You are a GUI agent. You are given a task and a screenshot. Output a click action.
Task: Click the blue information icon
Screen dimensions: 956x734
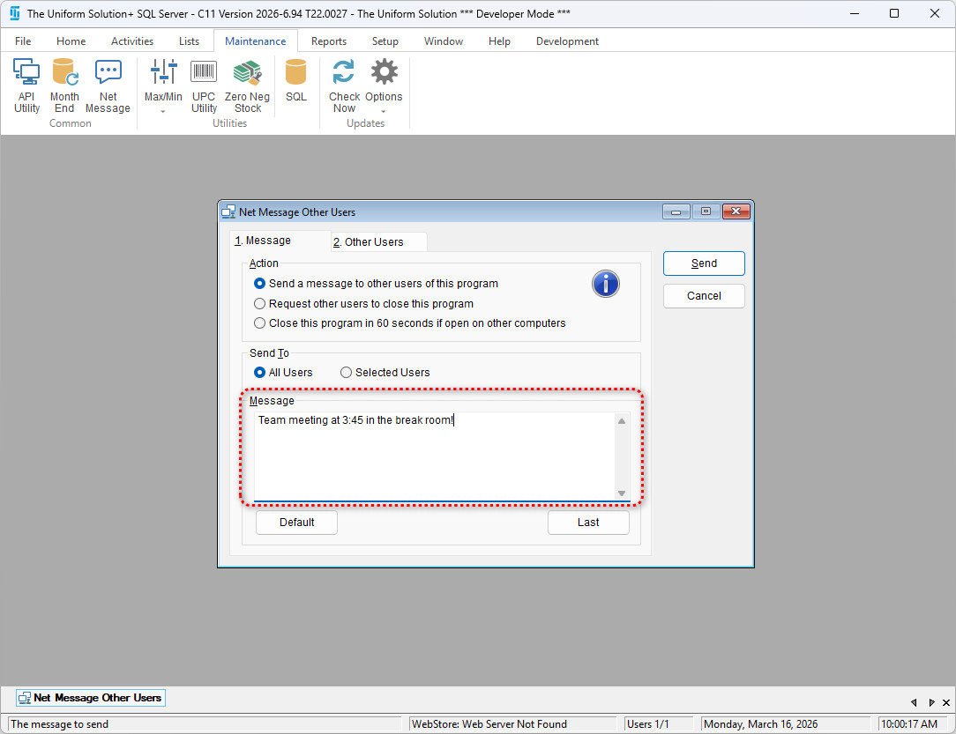tap(605, 284)
